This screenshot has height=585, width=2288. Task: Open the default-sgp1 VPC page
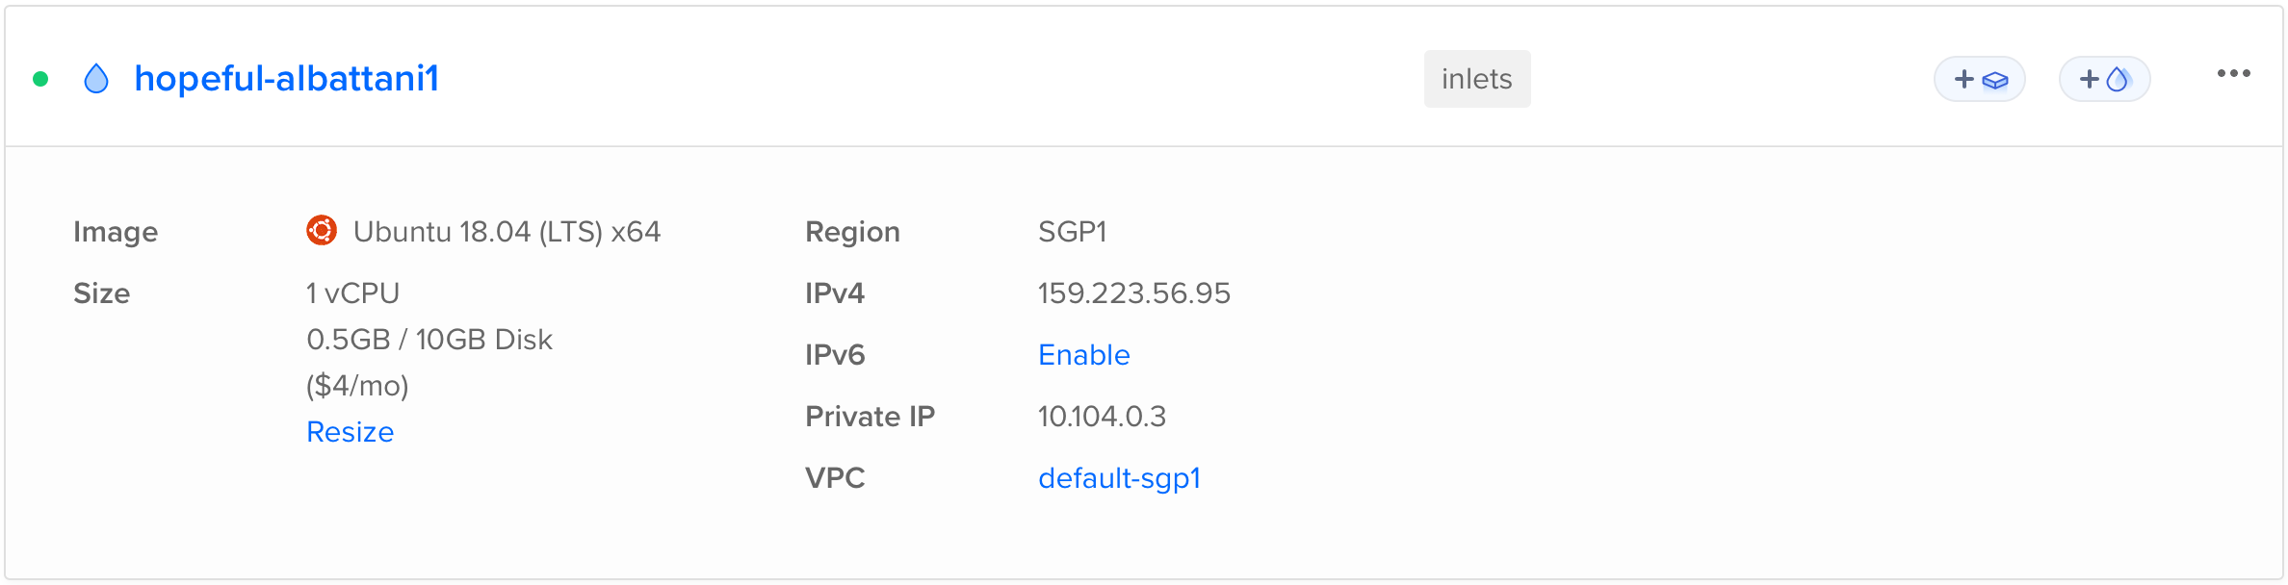[x=1119, y=477]
